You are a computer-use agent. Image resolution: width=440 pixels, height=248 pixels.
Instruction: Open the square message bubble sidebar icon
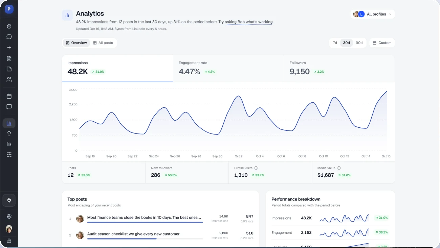[9, 107]
